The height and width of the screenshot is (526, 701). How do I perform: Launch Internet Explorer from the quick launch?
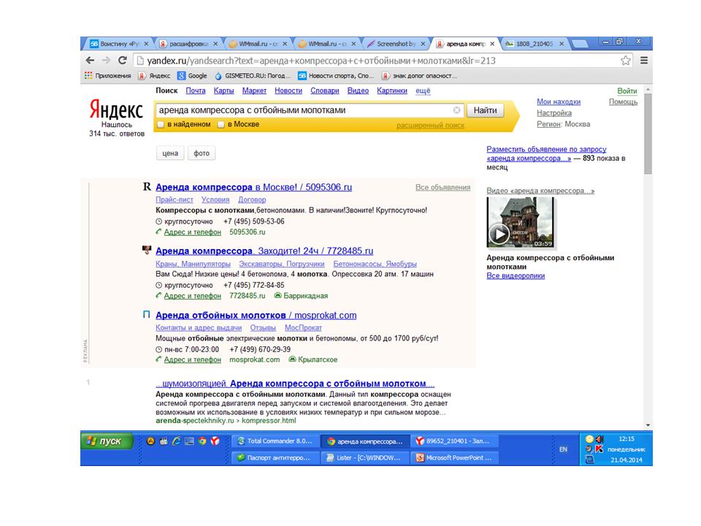(x=177, y=441)
